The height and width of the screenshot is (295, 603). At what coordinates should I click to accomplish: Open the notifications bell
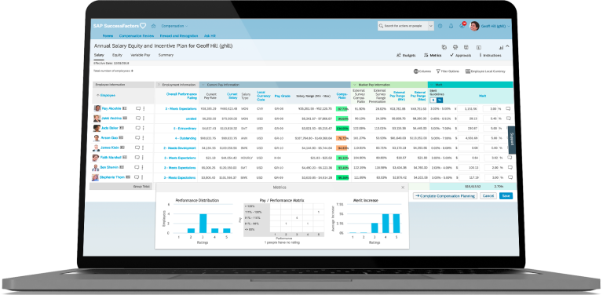coord(451,26)
